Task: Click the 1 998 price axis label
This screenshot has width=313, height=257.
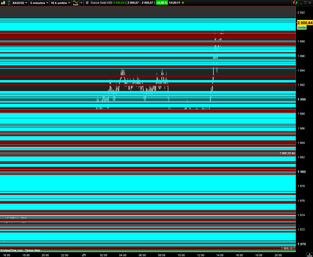Action: coord(301,42)
